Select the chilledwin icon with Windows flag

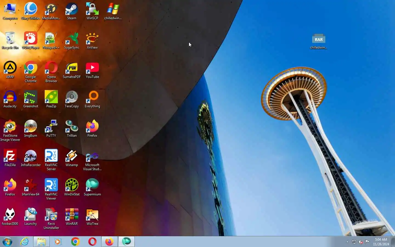coord(113,11)
